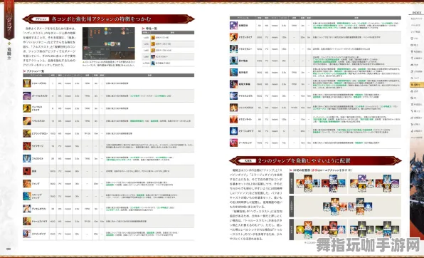Click the ディセムボウル action icon
Image resolution: width=424 pixels, height=258 pixels.
[x=27, y=209]
